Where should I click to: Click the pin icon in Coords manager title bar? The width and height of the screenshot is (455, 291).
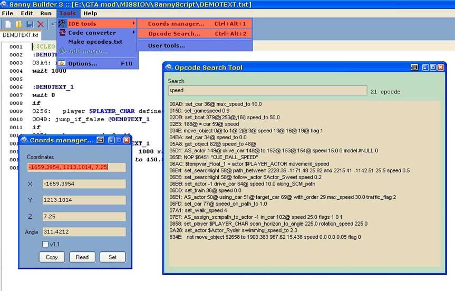pos(100,140)
